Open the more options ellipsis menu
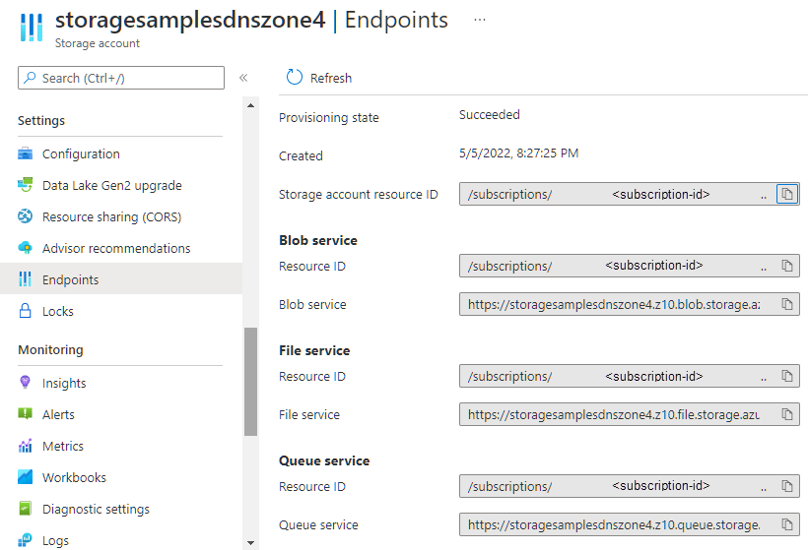 (480, 20)
